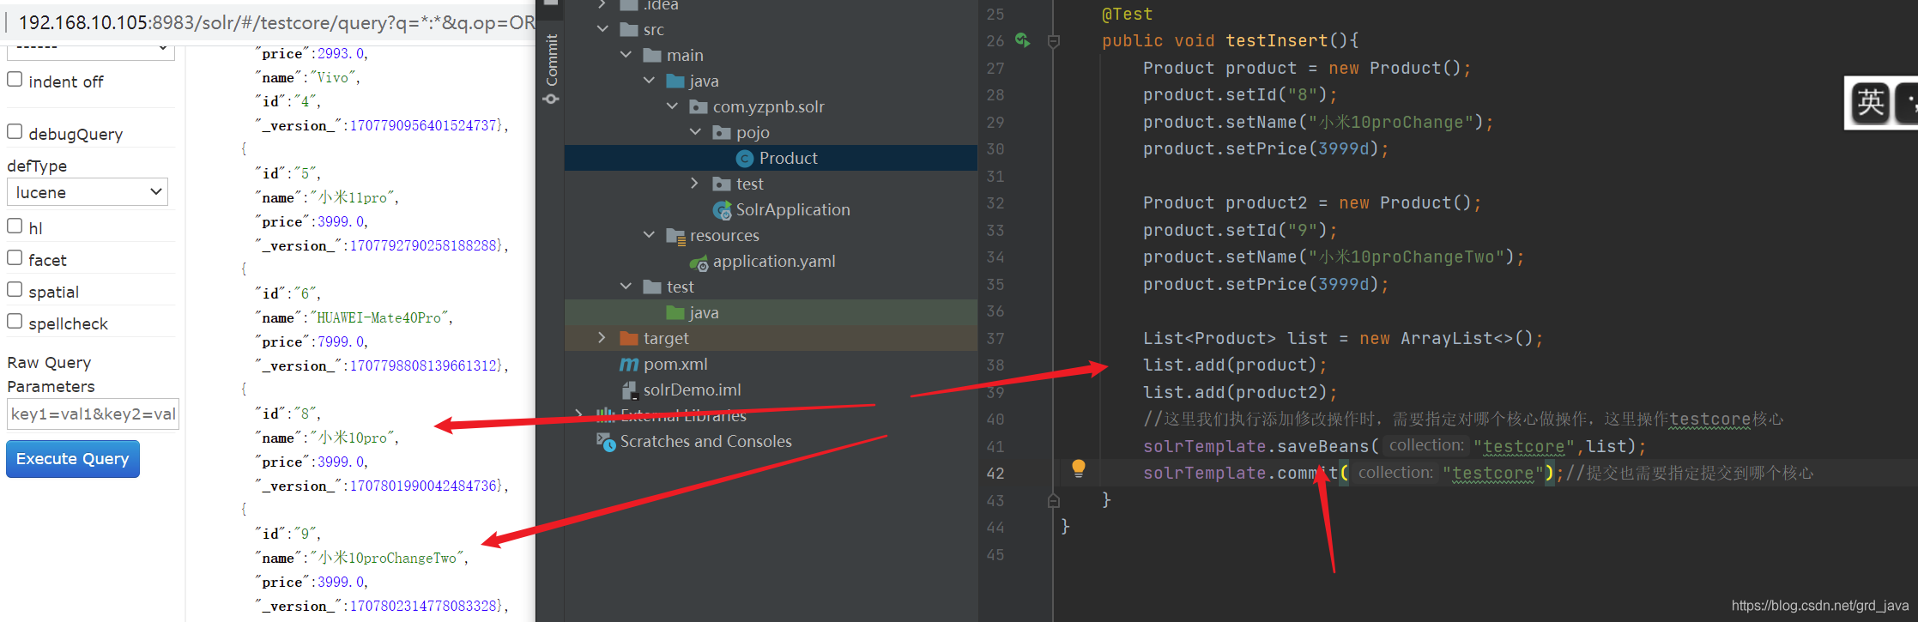This screenshot has width=1918, height=622.
Task: Open the Commit tool window tab
Action: pyautogui.click(x=552, y=60)
